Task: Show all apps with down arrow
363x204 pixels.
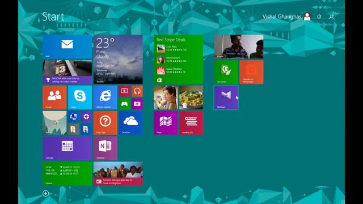Action: (x=45, y=193)
